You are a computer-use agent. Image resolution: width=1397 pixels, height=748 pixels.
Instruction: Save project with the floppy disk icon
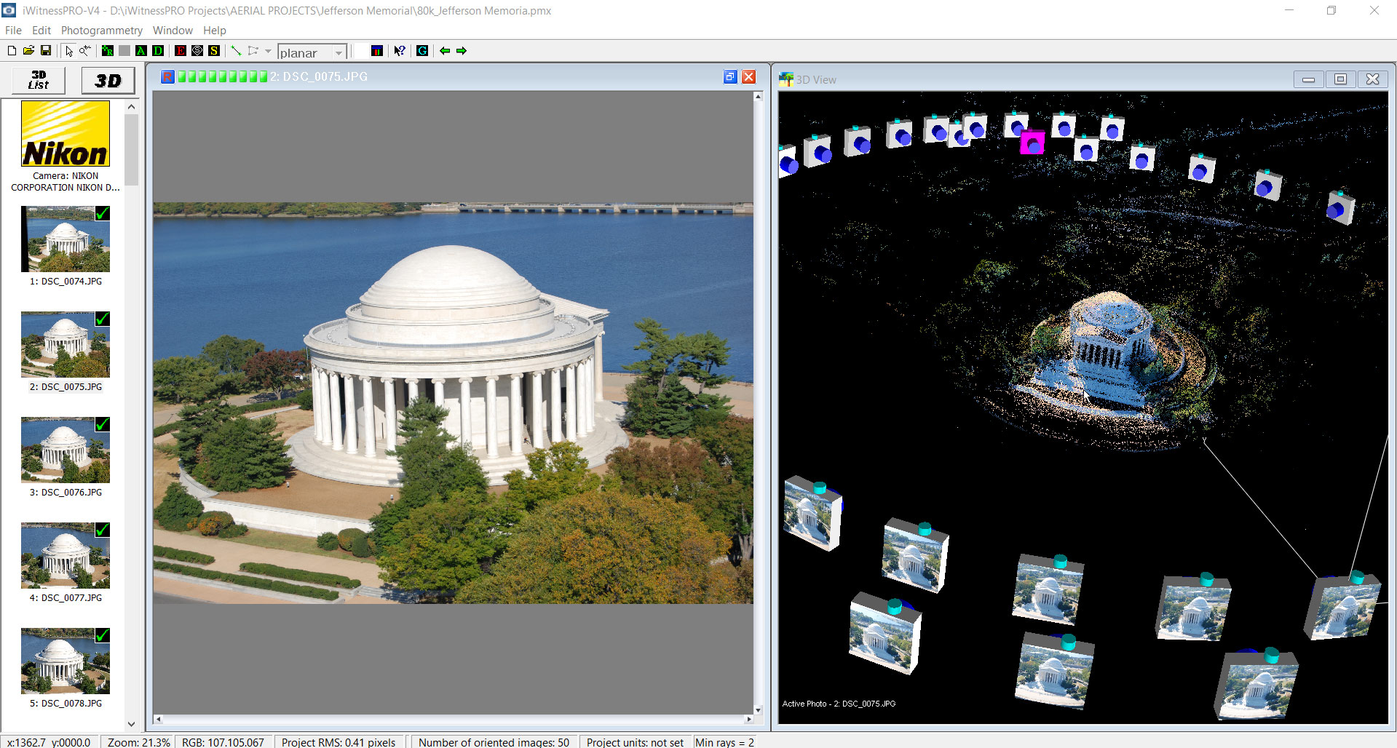[x=46, y=51]
